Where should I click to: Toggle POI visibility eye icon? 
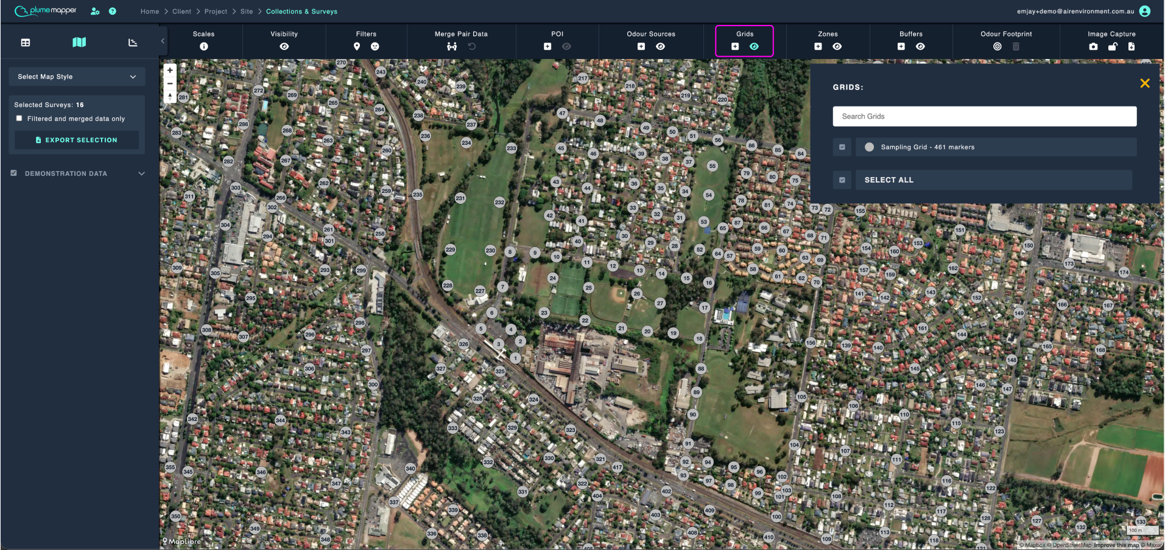tap(567, 46)
